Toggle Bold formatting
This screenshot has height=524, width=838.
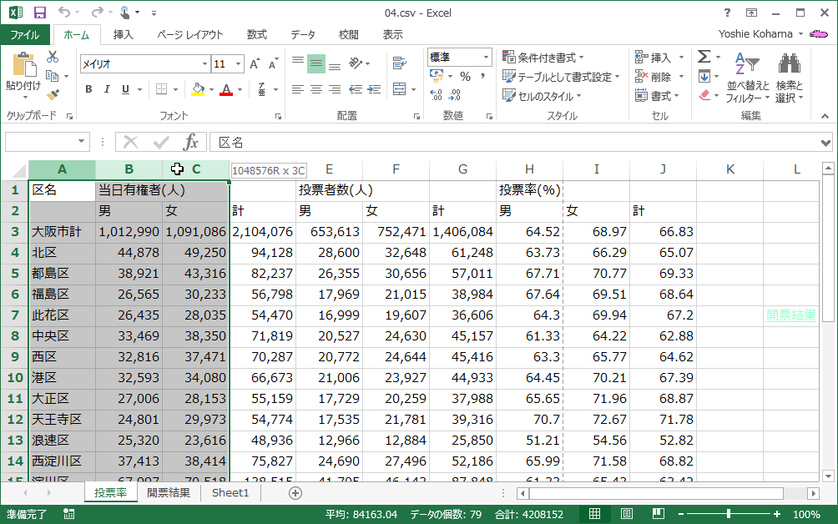(x=88, y=89)
